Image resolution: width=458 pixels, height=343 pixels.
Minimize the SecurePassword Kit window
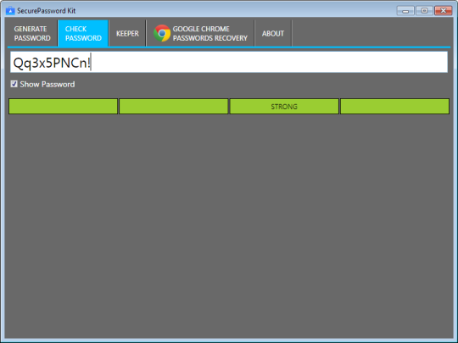[405, 11]
